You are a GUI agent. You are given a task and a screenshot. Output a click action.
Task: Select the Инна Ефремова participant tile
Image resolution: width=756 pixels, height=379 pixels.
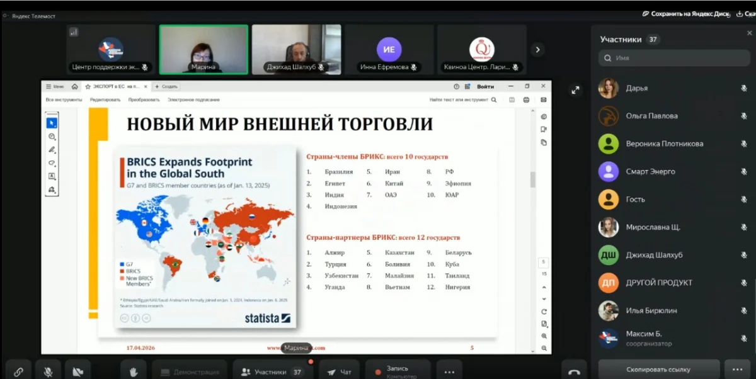click(x=389, y=50)
